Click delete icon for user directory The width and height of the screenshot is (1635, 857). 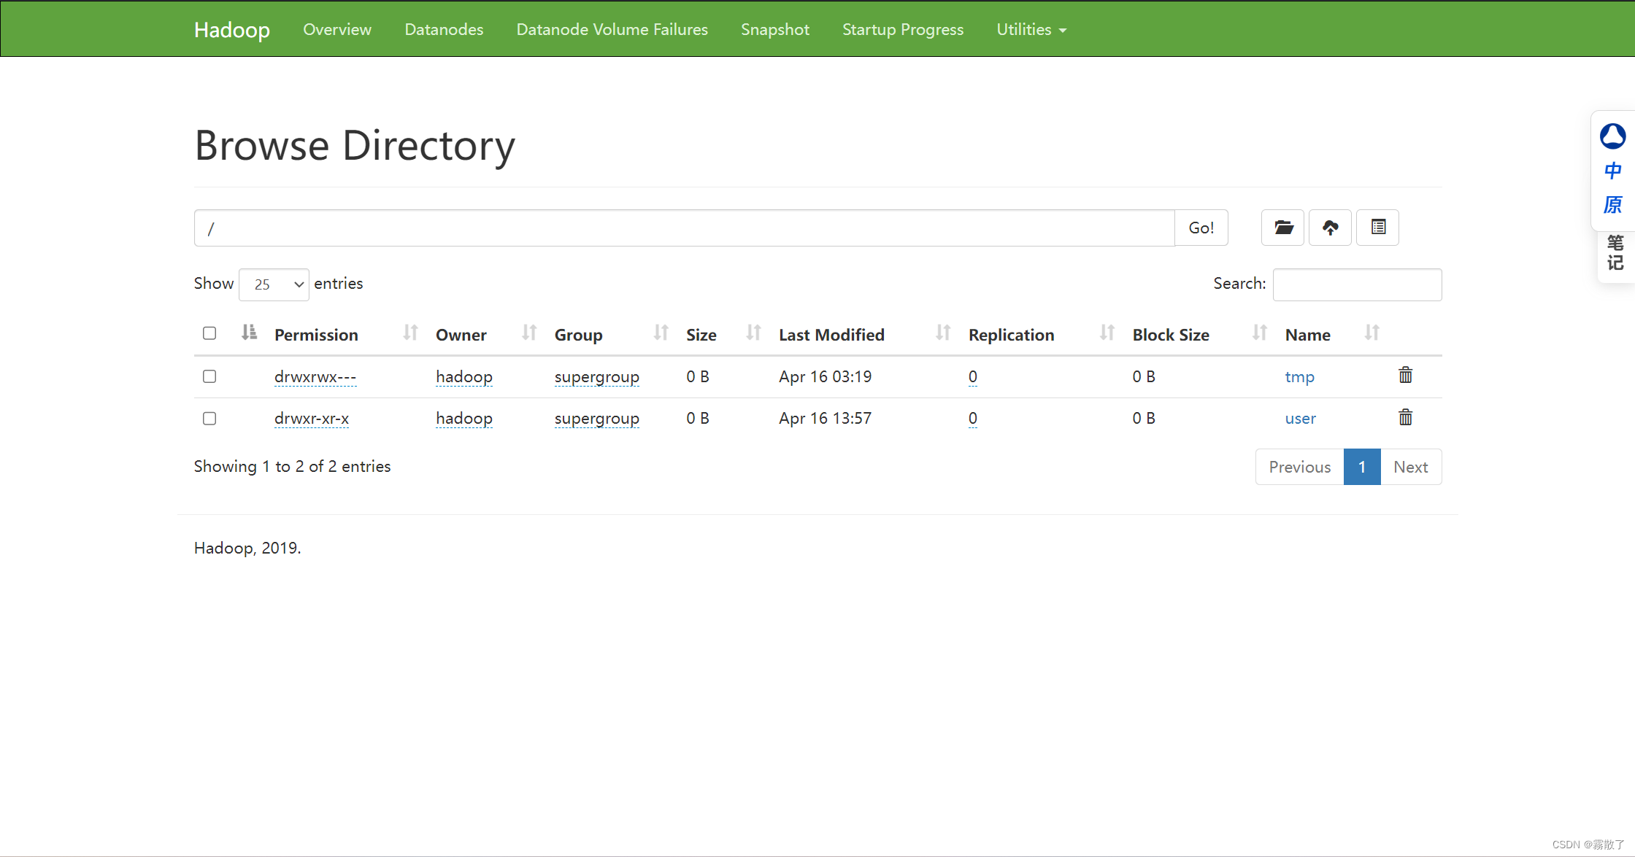[x=1404, y=417]
